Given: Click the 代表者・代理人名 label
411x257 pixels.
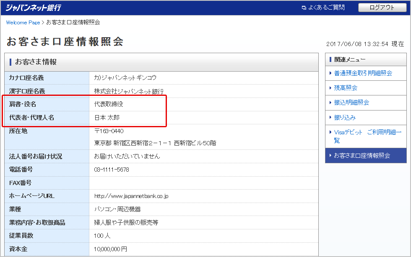Looking at the screenshot, I should coord(32,118).
